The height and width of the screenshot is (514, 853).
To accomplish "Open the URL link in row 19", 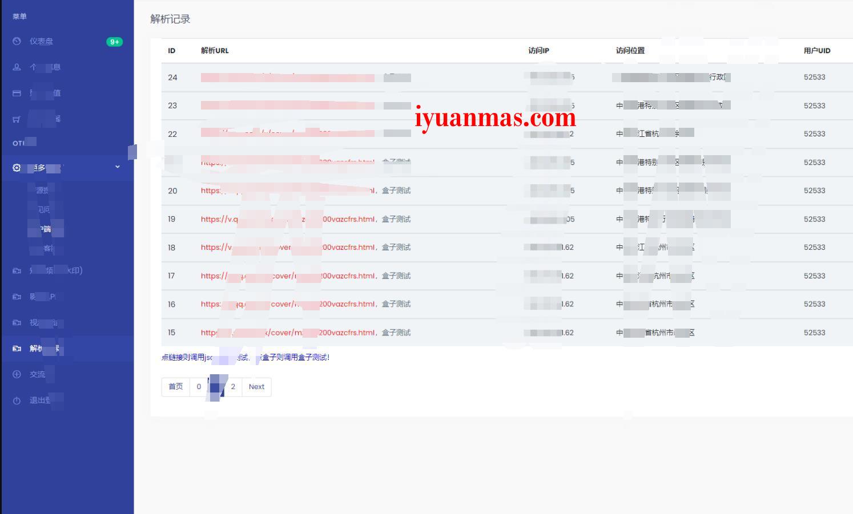I will tap(288, 219).
